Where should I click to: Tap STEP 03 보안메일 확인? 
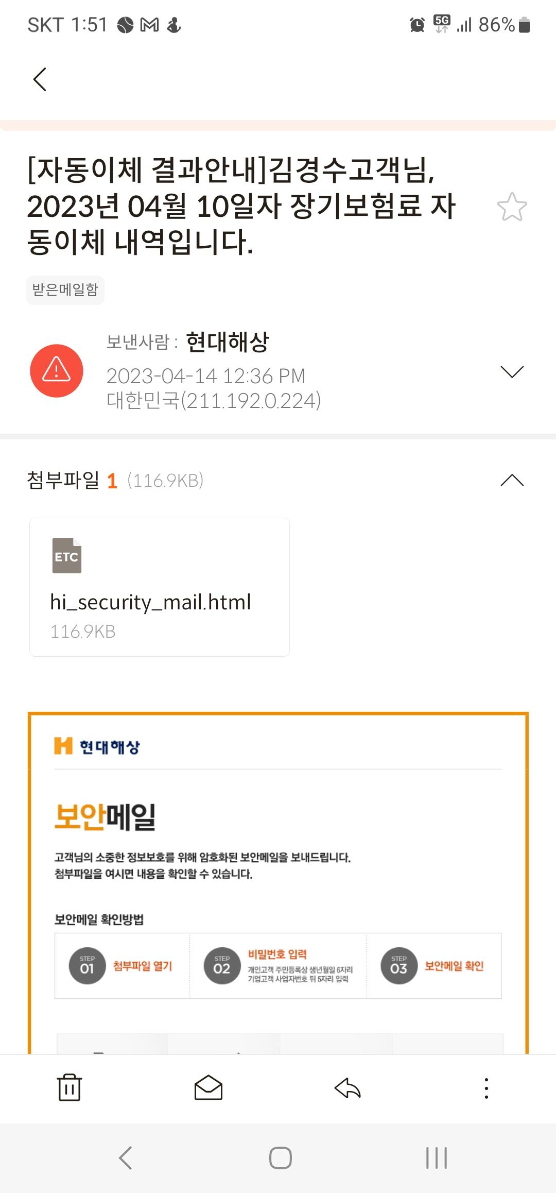[x=433, y=966]
